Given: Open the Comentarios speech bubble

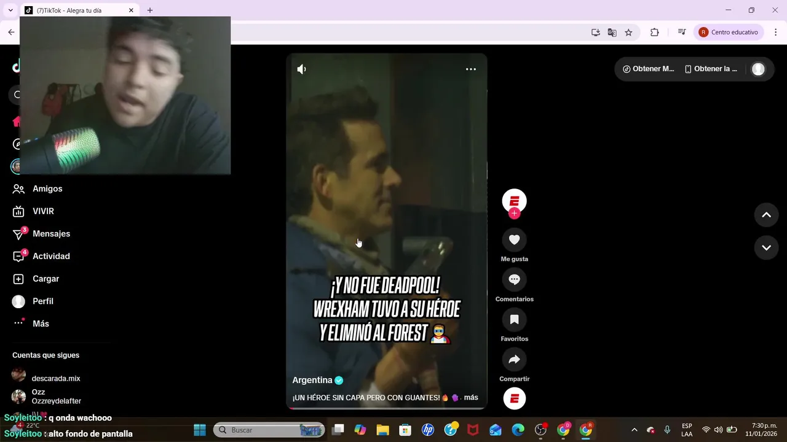Looking at the screenshot, I should (x=515, y=280).
